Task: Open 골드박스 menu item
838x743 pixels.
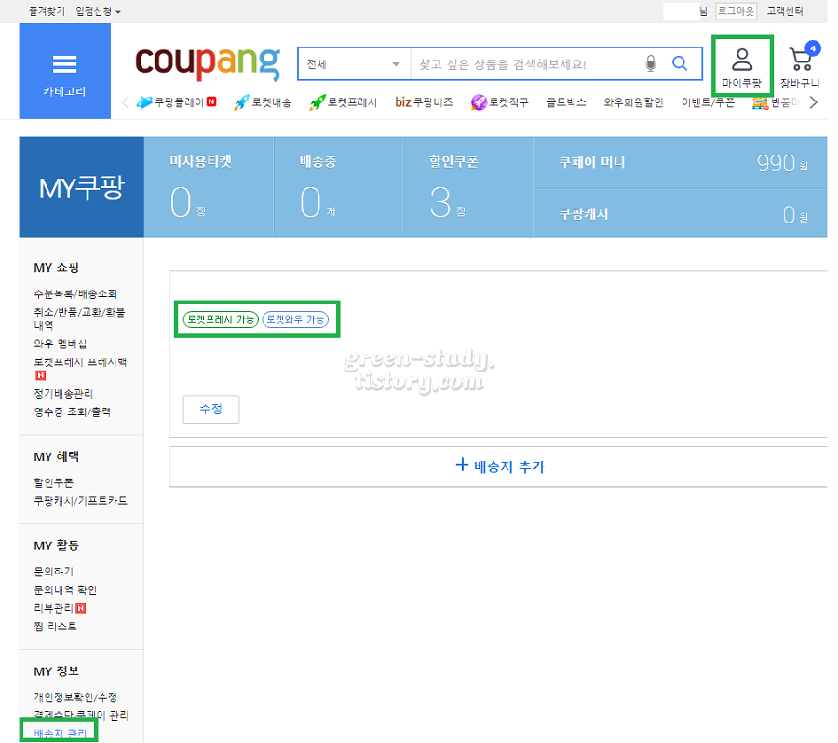Action: 566,102
